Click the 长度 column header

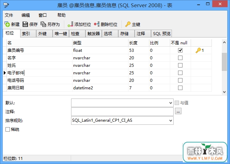click(x=139, y=43)
